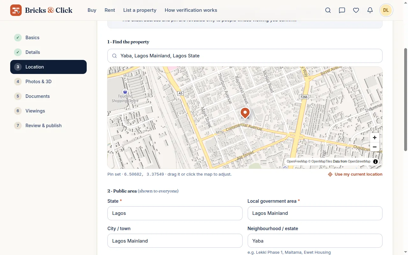The image size is (408, 255).
Task: Go to the Documents step
Action: tap(48, 96)
